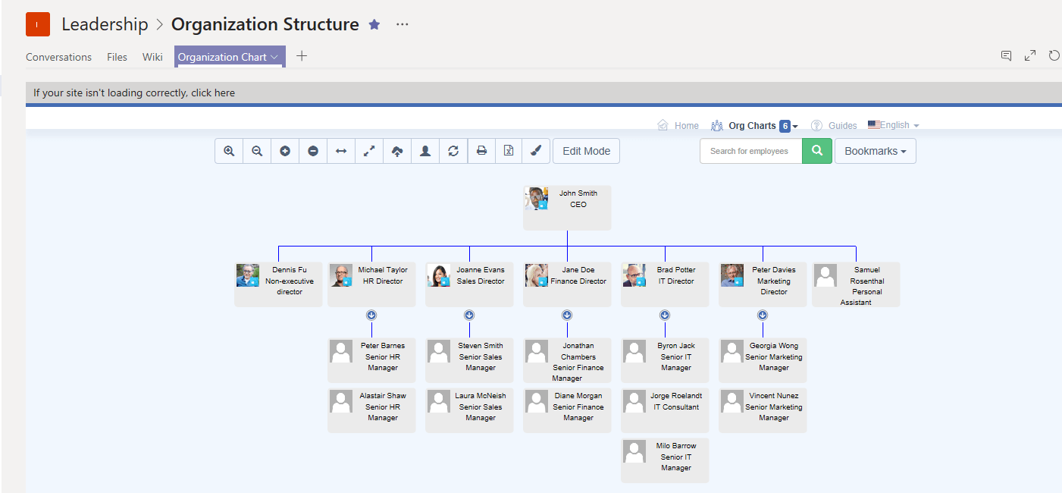Click the zoom out magnifier icon

[x=257, y=151]
